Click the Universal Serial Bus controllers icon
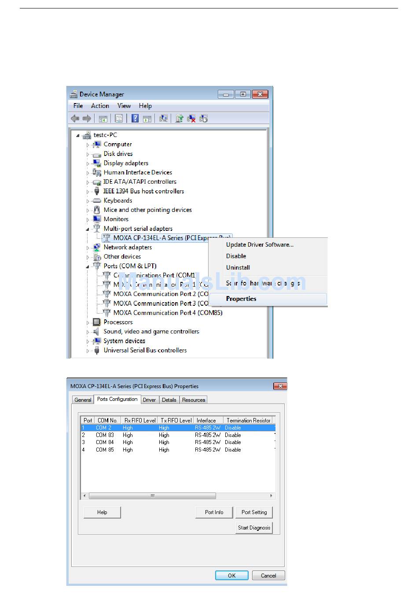418x611 pixels. pos(97,350)
